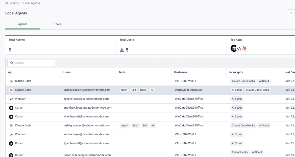Viewport: 295px width, 157px height.
Task: Click the people icon beside Total Users
Action: pyautogui.click(x=122, y=50)
